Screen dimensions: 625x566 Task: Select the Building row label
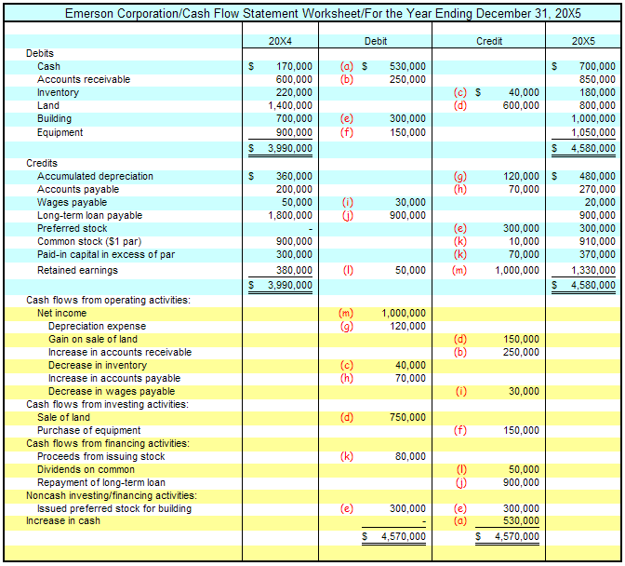point(55,118)
